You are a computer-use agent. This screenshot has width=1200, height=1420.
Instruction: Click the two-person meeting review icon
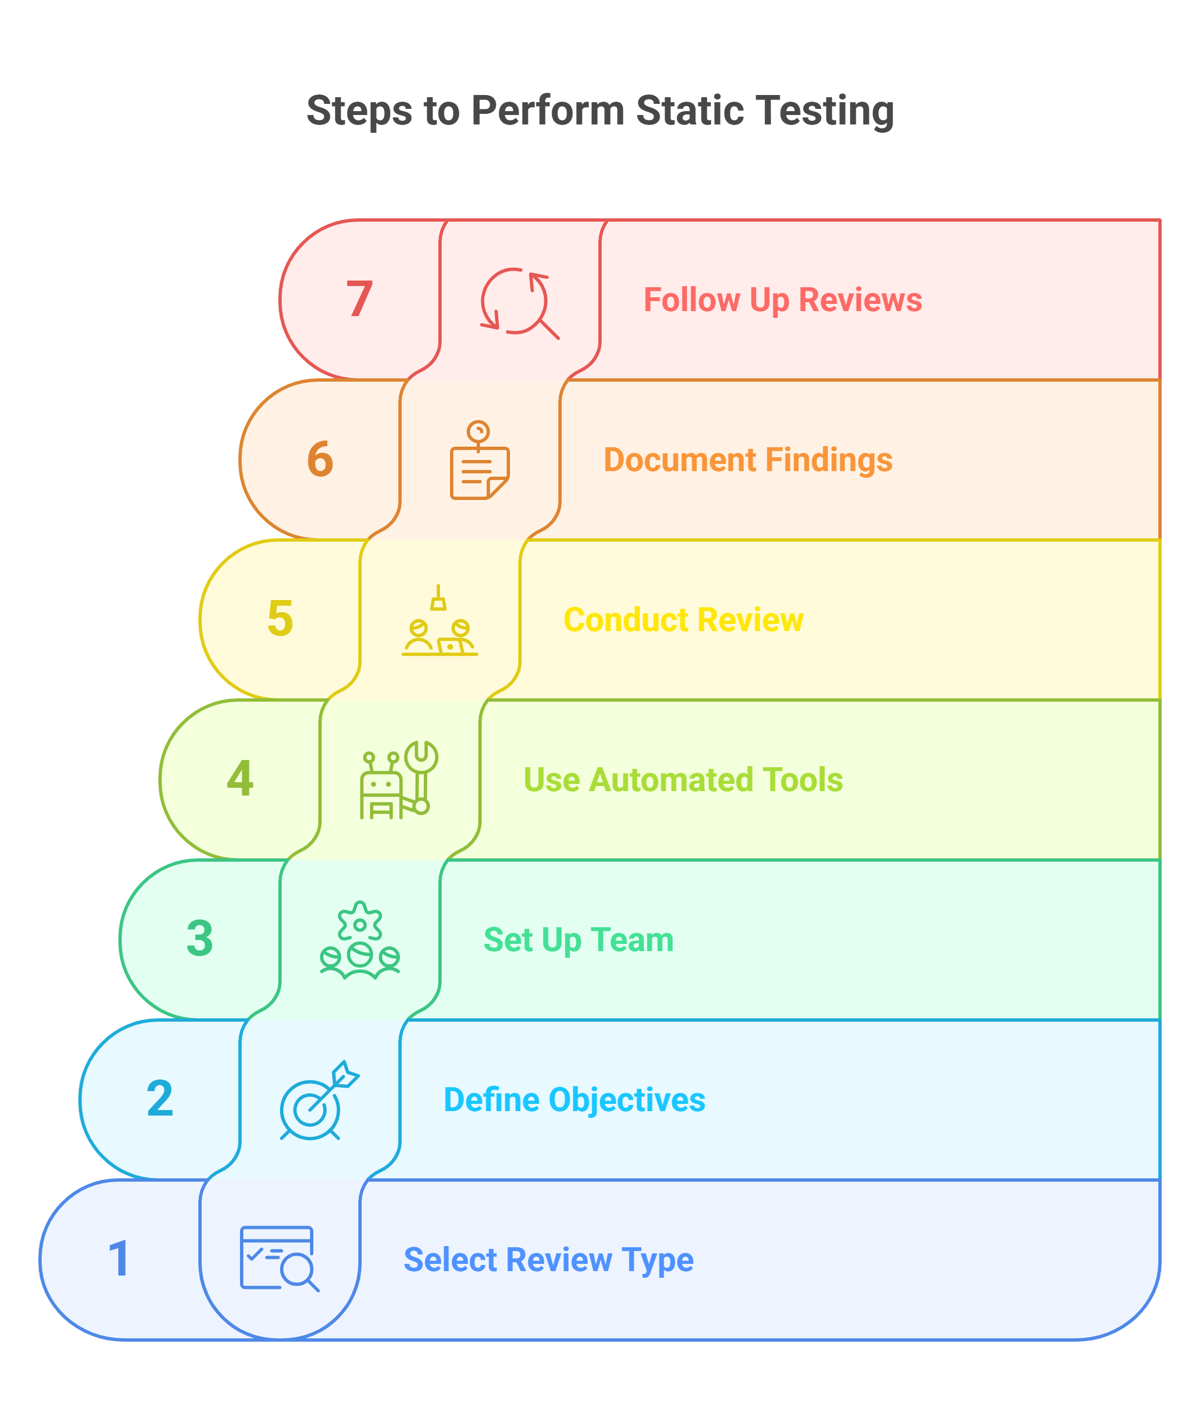(439, 620)
